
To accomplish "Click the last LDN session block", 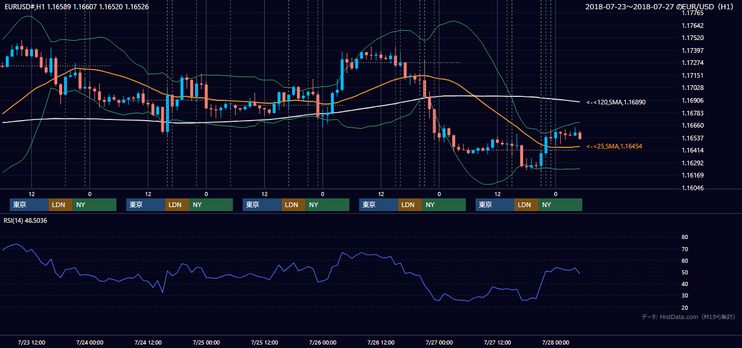I will click(x=526, y=205).
